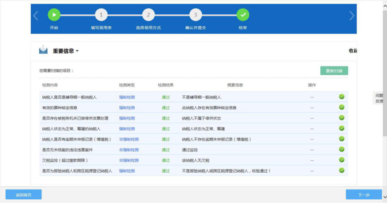Click row label 是否无未结案的违法违章案件
The image size is (387, 203).
click(67, 150)
